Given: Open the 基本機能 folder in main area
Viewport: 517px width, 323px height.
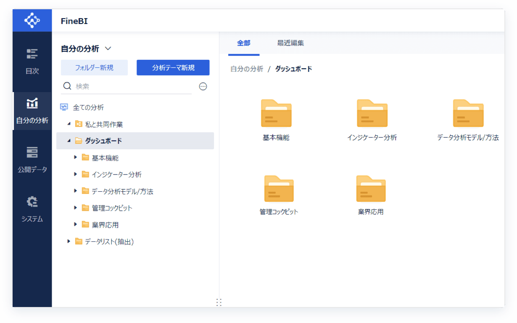Looking at the screenshot, I should pyautogui.click(x=276, y=114).
